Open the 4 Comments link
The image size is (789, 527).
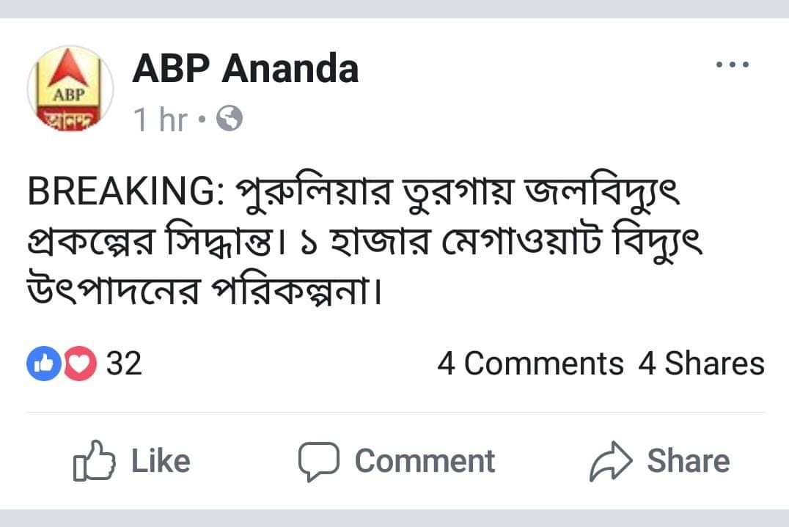click(x=529, y=364)
